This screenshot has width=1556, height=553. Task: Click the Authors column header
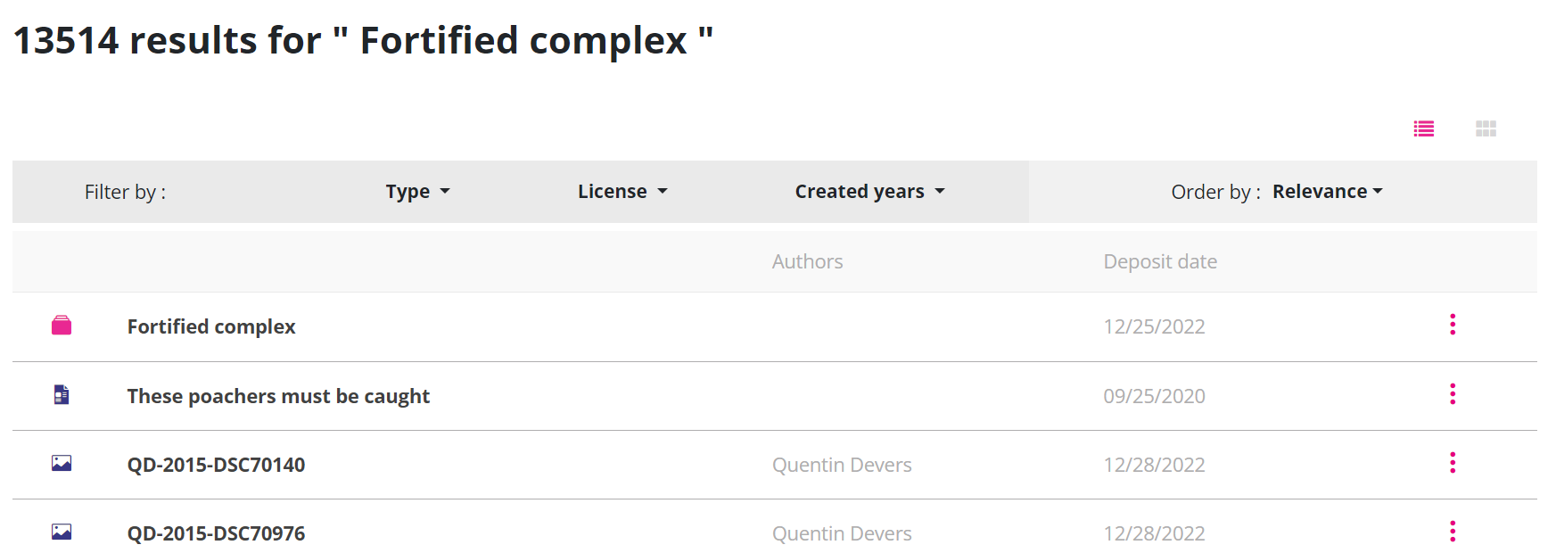pyautogui.click(x=807, y=261)
